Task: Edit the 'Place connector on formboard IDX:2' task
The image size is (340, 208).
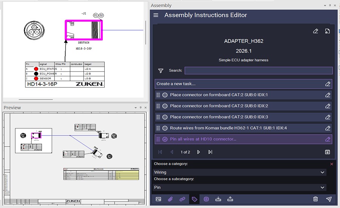Action: [x=328, y=106]
